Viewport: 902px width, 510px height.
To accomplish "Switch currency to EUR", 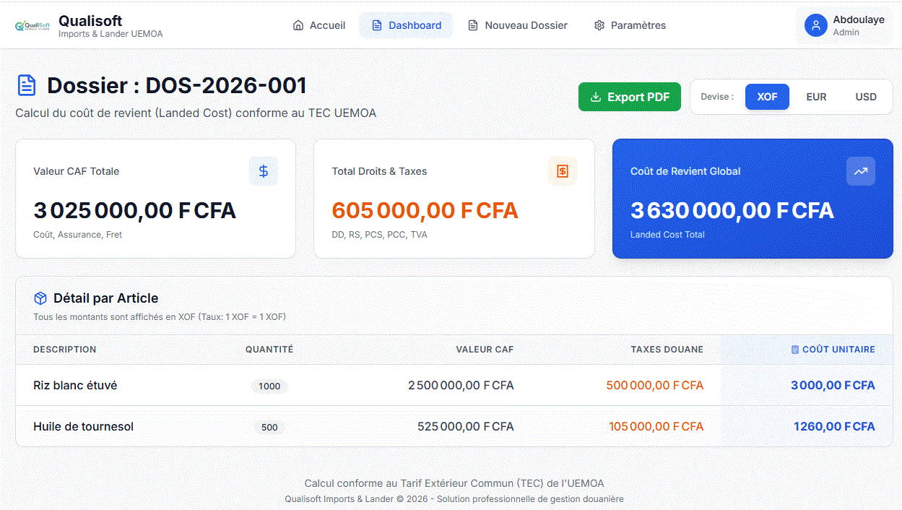I will pos(816,97).
